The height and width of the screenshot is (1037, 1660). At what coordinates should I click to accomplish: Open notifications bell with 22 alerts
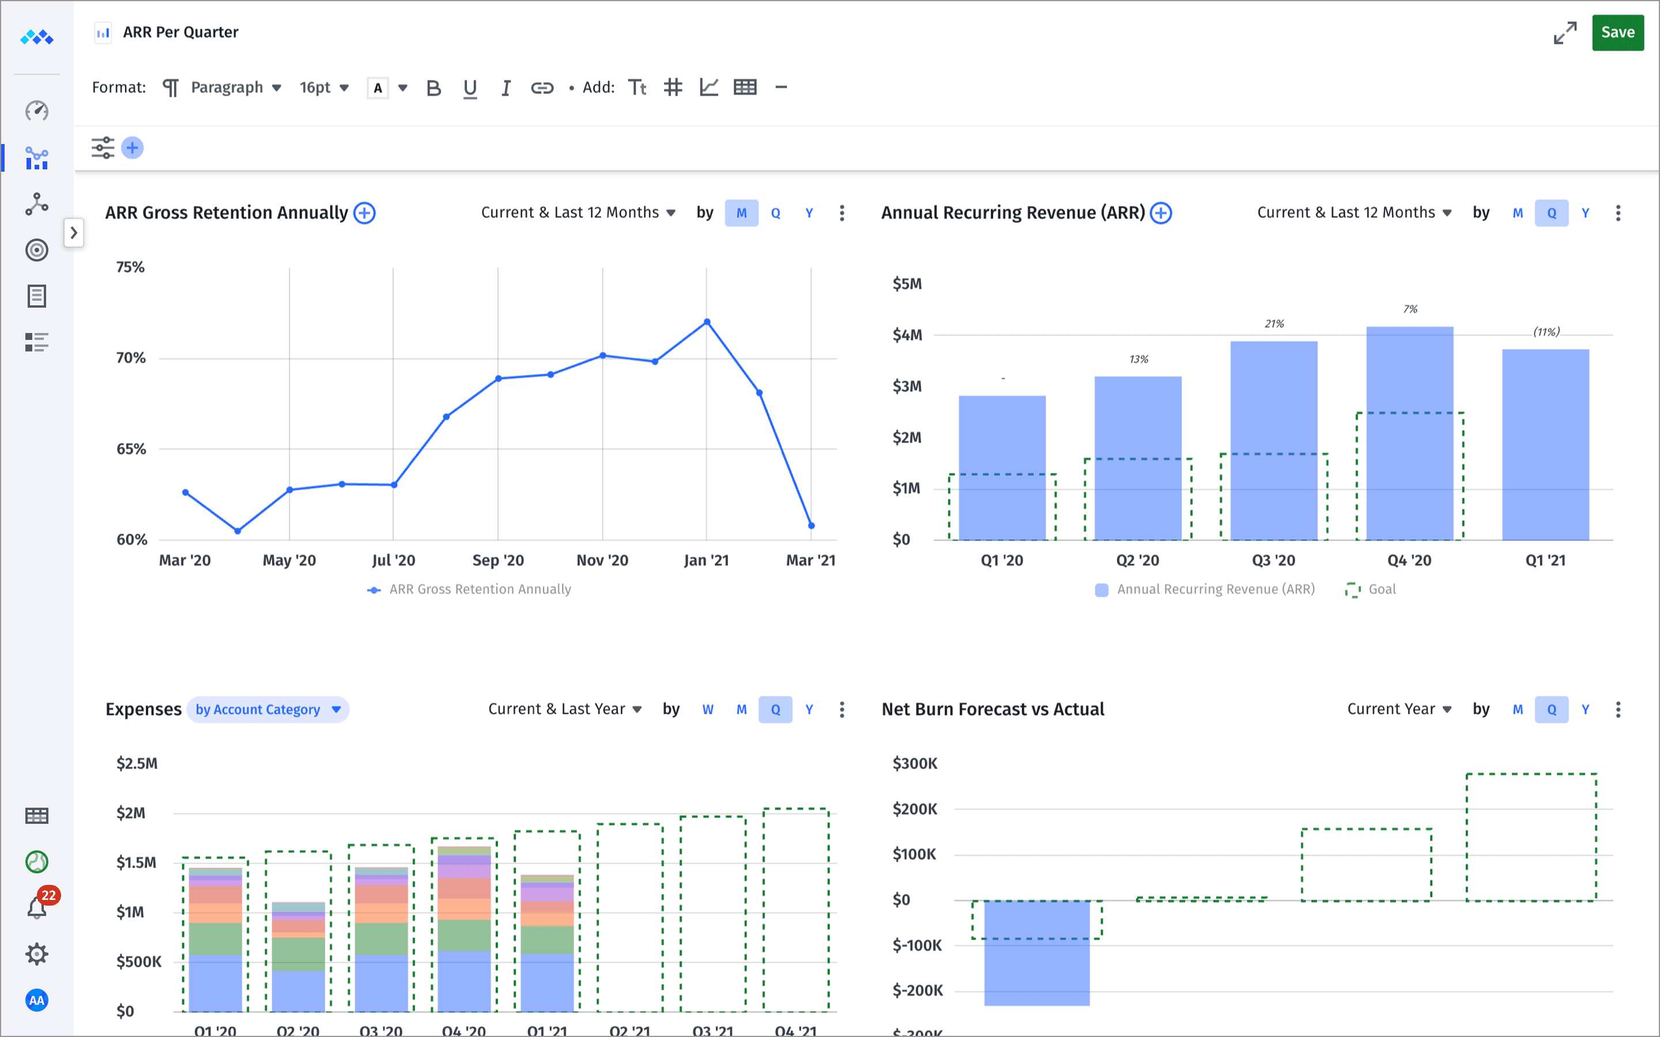coord(37,907)
